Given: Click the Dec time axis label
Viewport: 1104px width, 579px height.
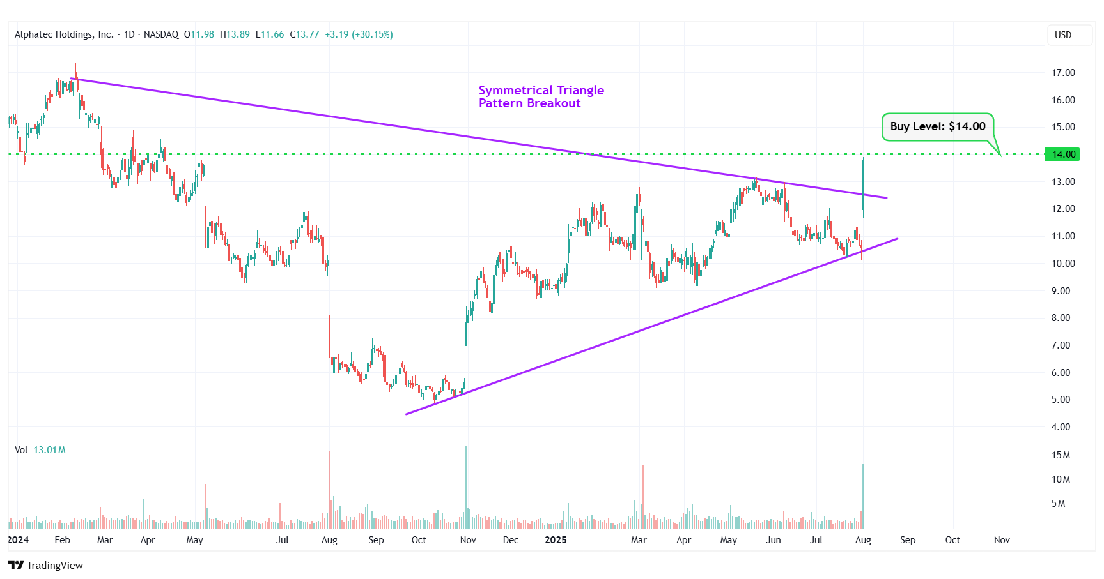Looking at the screenshot, I should [x=511, y=540].
